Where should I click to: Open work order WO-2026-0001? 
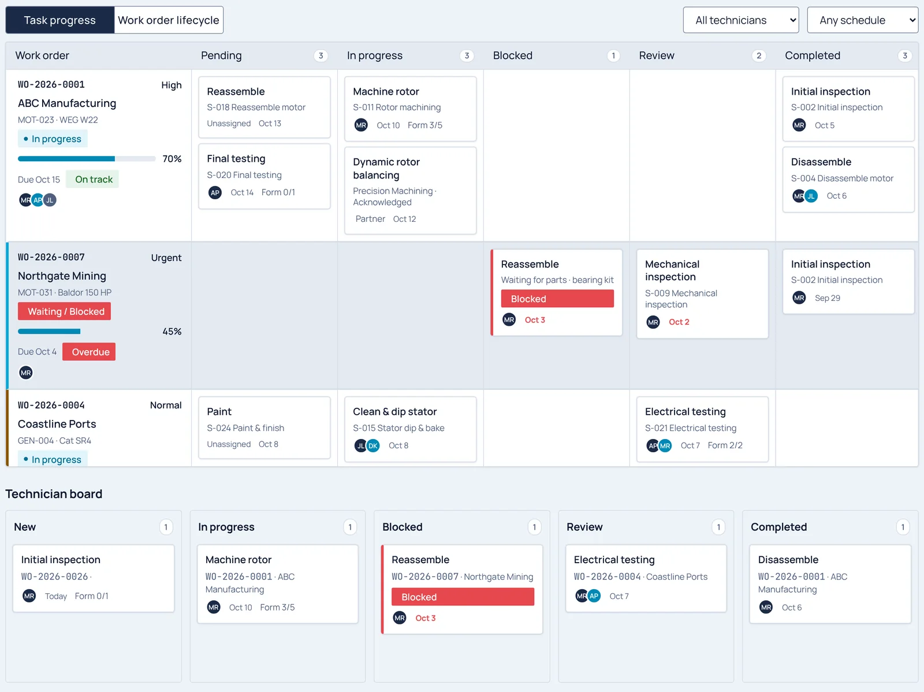click(51, 84)
